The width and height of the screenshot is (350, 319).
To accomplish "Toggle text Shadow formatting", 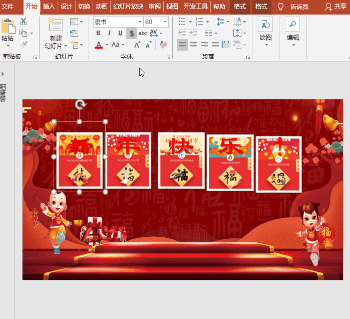I will tap(132, 33).
